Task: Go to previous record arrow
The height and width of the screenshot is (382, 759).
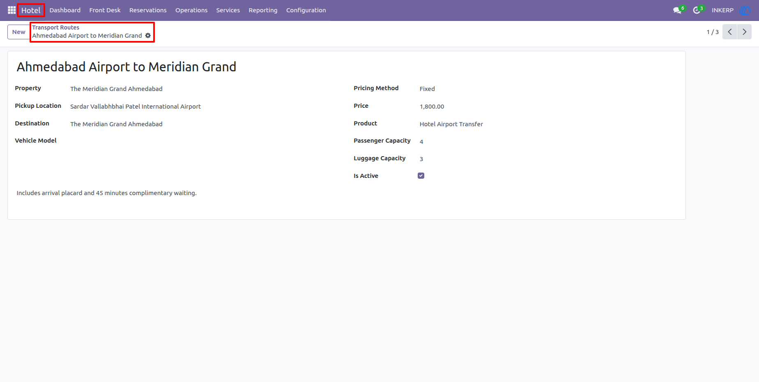Action: pyautogui.click(x=730, y=32)
